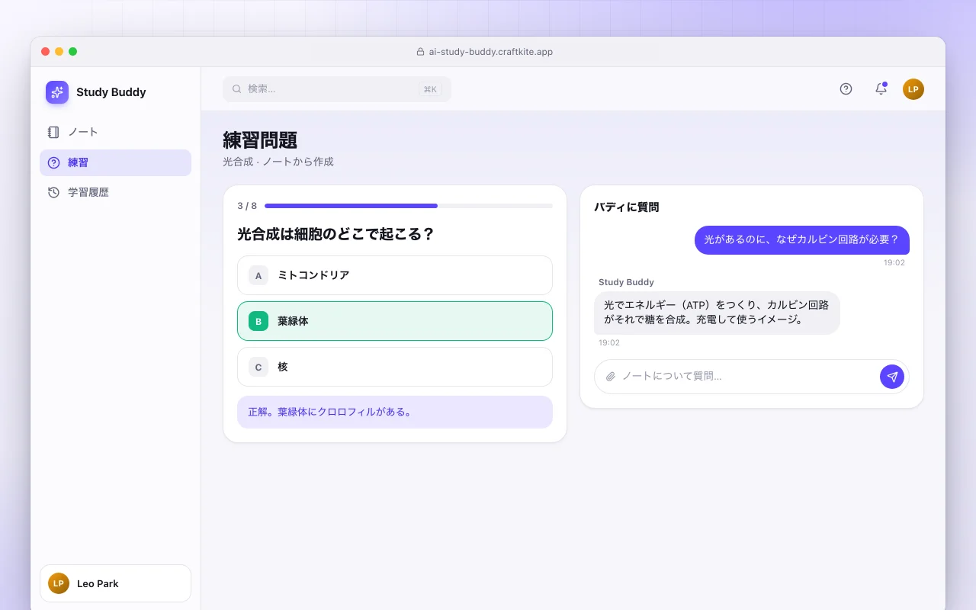Click the quiz progress bar
The height and width of the screenshot is (610, 976).
point(409,206)
